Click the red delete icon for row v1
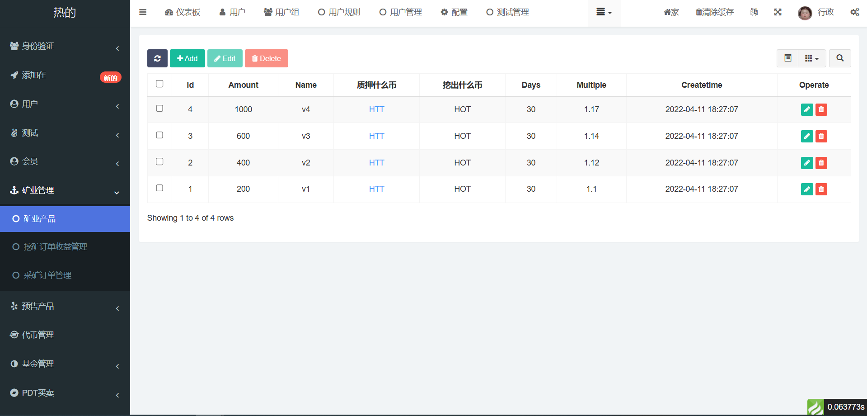867x416 pixels. pos(821,189)
